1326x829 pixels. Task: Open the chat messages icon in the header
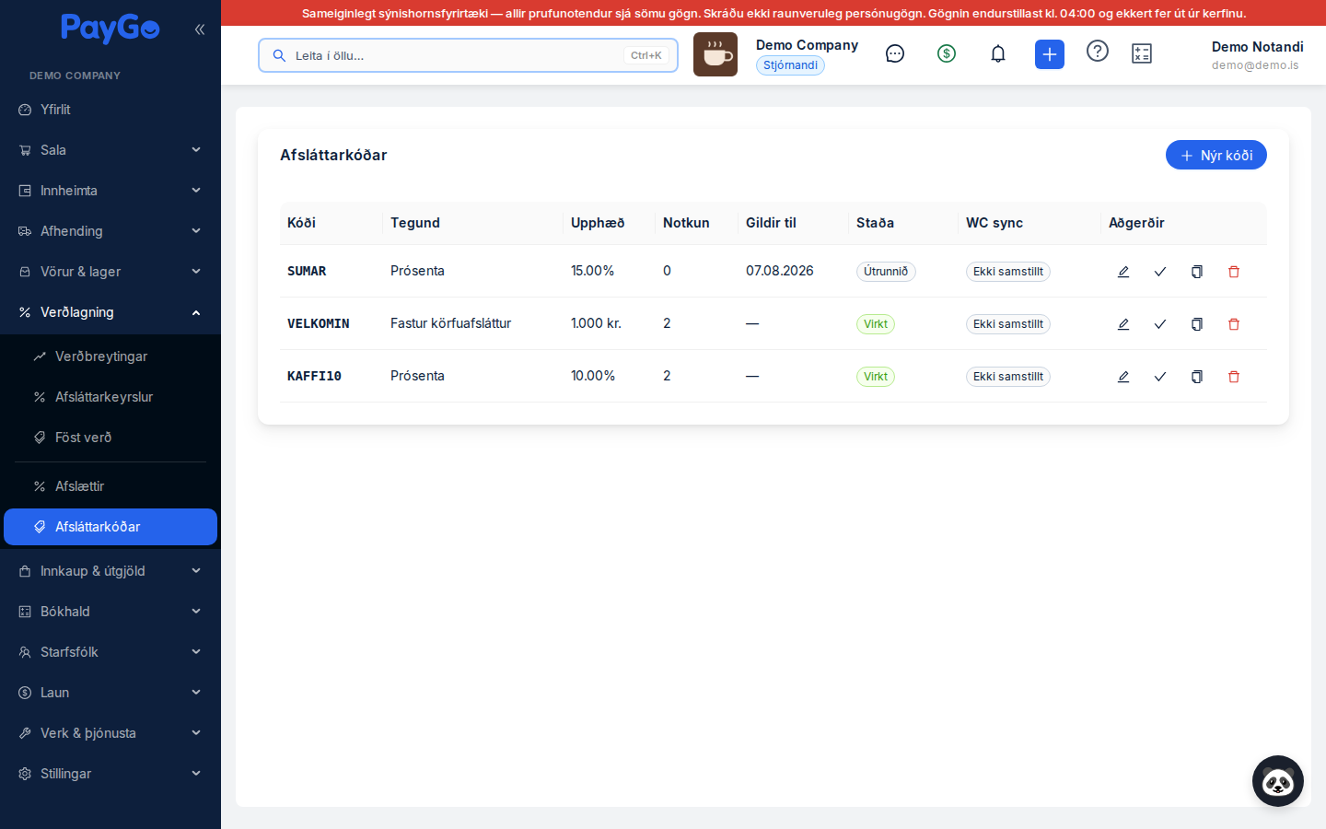pos(895,53)
